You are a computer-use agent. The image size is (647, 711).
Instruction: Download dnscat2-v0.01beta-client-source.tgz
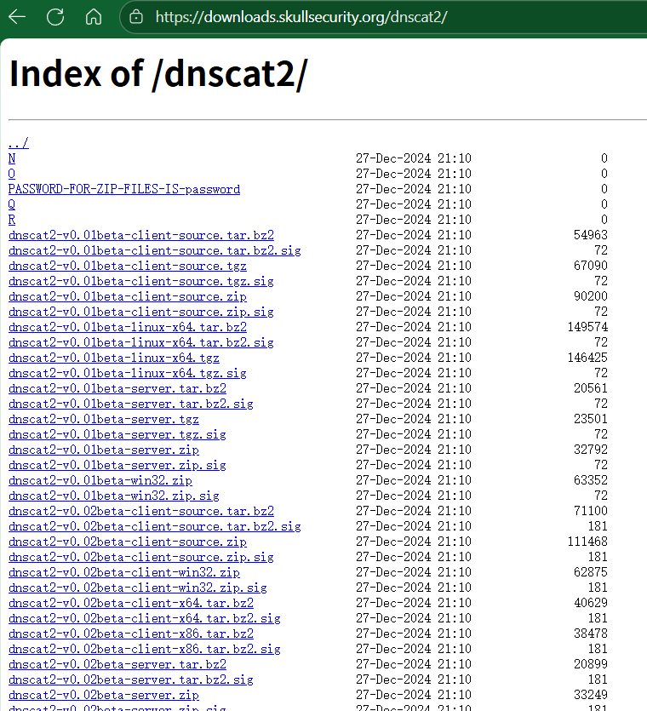tap(128, 266)
